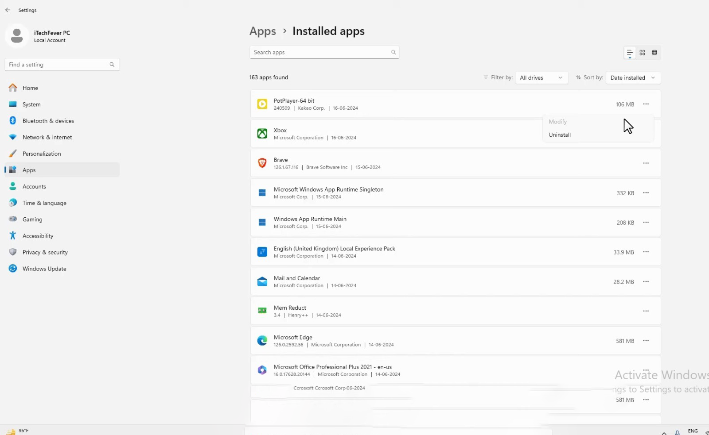Select the Microsoft Windows App Runtime Singleton title
The image size is (709, 435).
[x=329, y=189]
